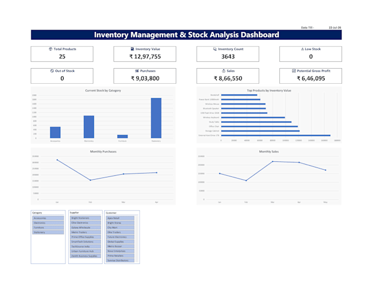Click the Customer slicer header

pyautogui.click(x=111, y=213)
